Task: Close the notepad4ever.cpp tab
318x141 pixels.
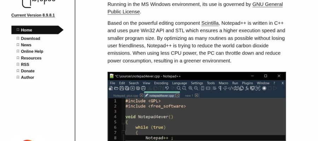Action: point(177,96)
